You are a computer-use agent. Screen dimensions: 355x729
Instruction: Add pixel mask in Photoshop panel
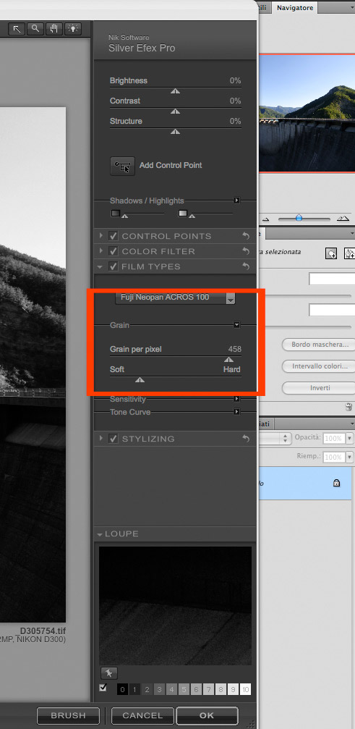[331, 253]
